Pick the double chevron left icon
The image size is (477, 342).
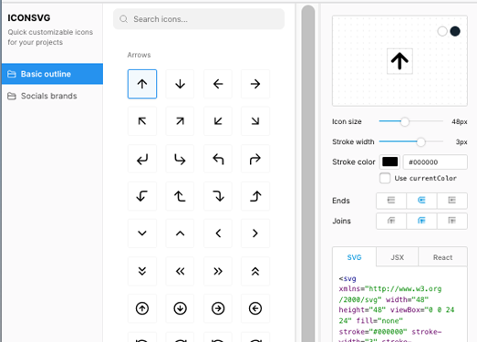coord(180,271)
